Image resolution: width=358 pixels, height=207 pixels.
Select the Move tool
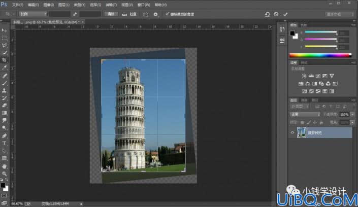pyautogui.click(x=4, y=30)
